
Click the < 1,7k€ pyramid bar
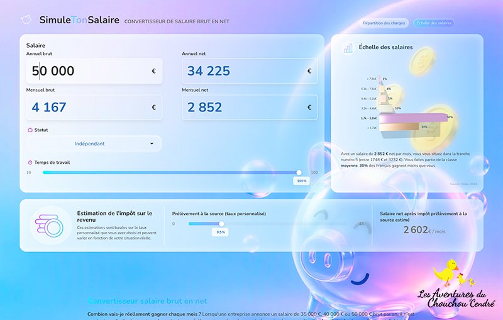[399, 127]
